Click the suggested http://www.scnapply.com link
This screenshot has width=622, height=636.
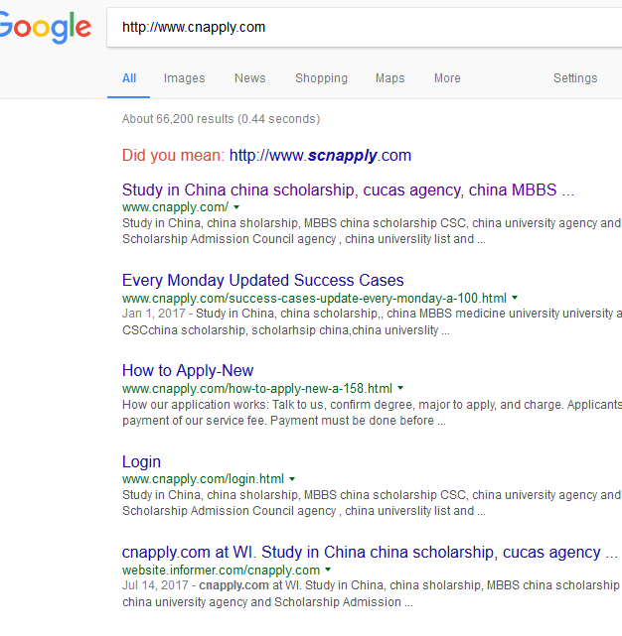320,156
